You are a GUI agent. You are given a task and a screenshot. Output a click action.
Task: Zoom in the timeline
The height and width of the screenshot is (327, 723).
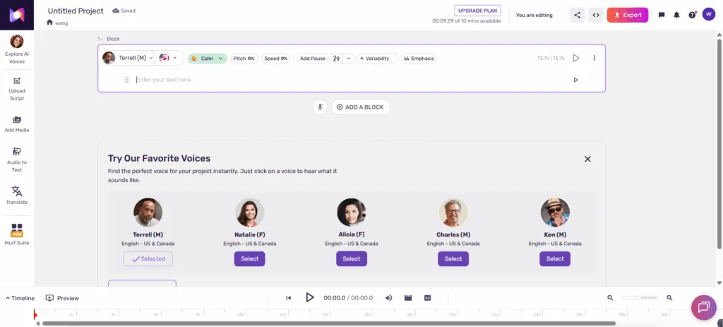(x=669, y=298)
